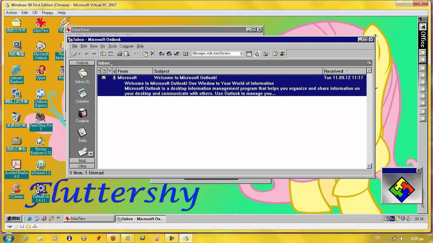This screenshot has height=243, width=433.
Task: Click the Back arrow in Outlook toolbar
Action: (87, 54)
